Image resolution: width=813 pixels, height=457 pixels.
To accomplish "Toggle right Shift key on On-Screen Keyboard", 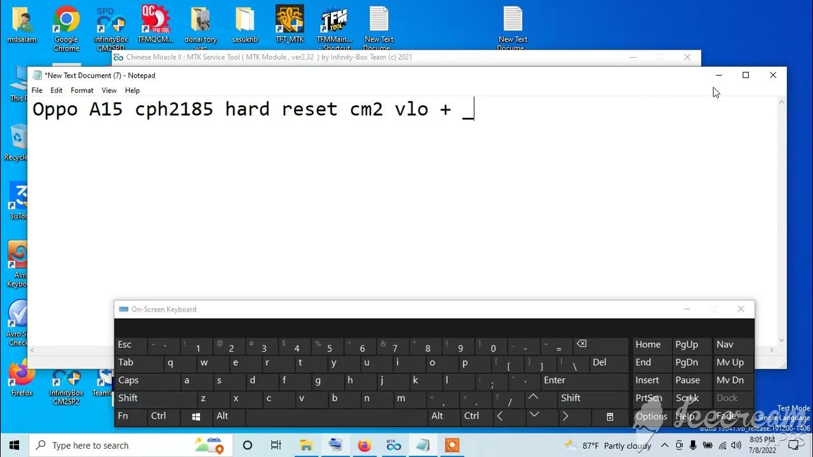I will 593,399.
